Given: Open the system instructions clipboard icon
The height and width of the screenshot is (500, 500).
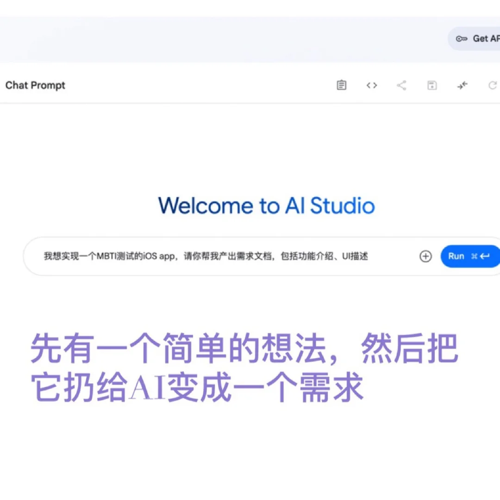Looking at the screenshot, I should click(341, 85).
